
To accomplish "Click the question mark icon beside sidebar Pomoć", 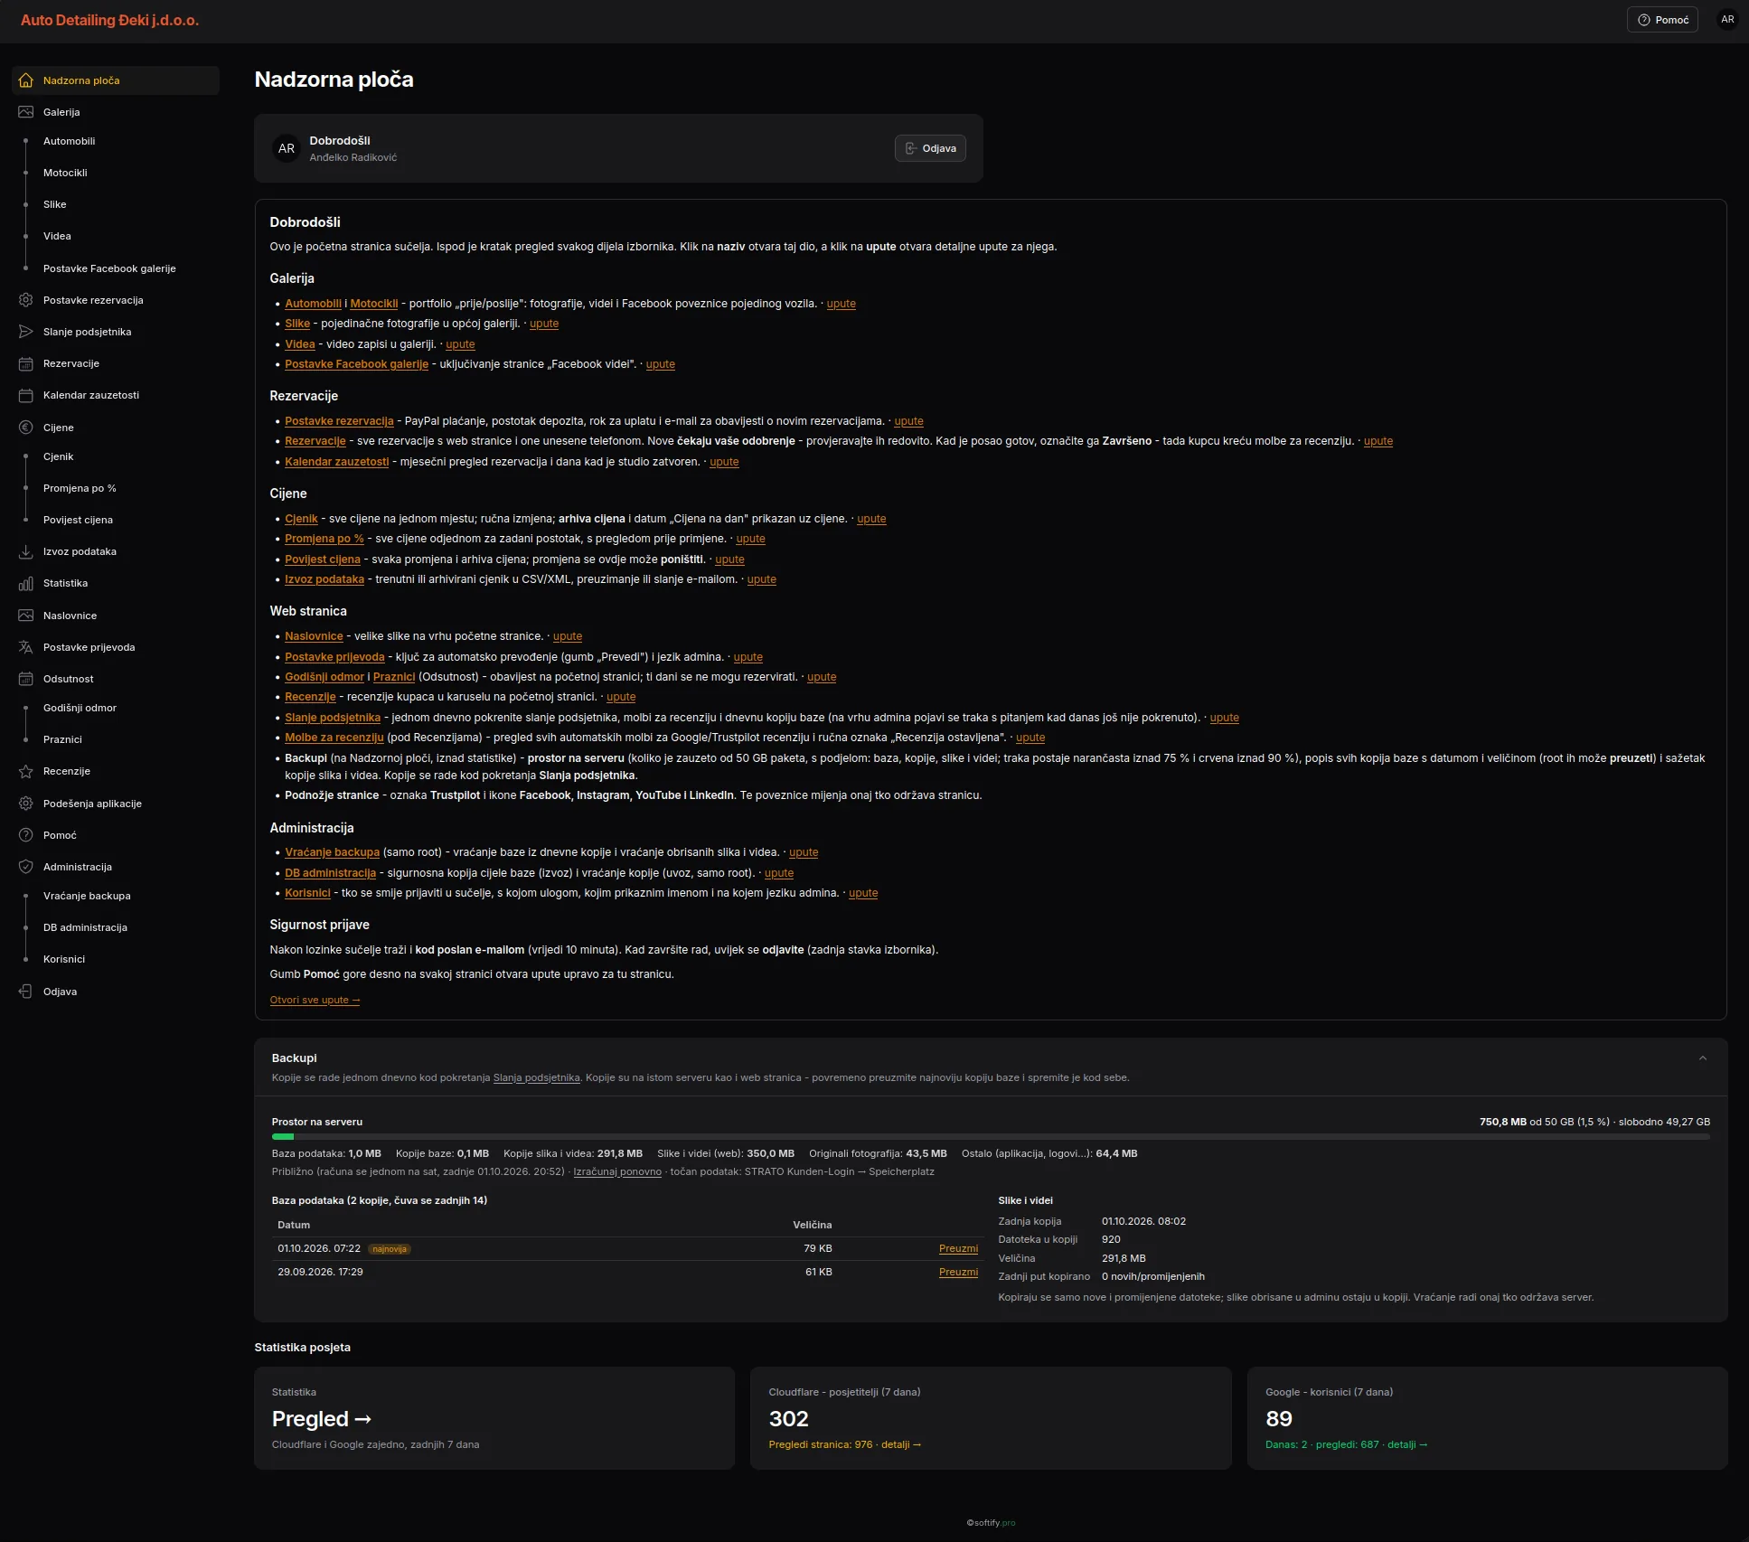I will click(x=26, y=835).
